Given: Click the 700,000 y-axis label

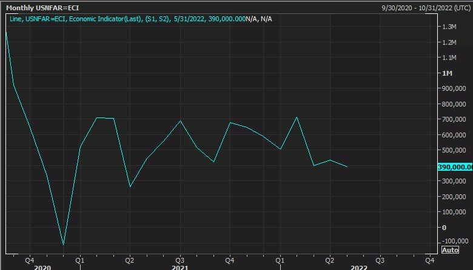Looking at the screenshot, I should tap(454, 119).
